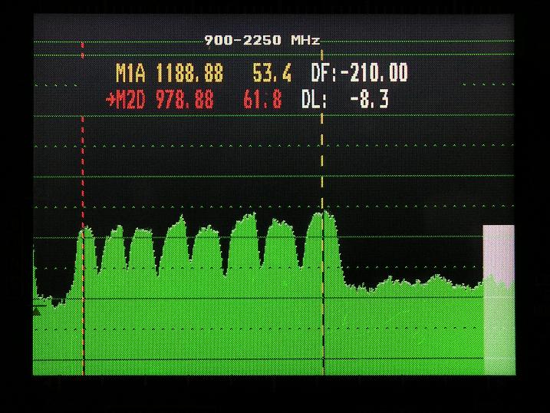Click the M1A level value 53.4
Screen dimensions: 550x413
(272, 74)
